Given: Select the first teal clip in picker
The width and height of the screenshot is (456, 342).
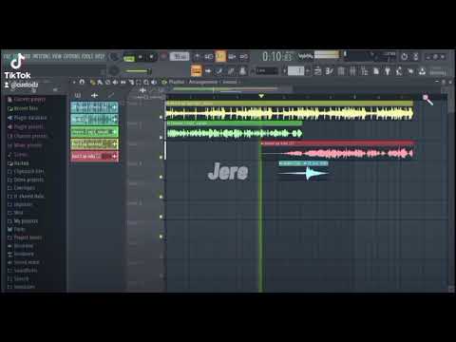Looking at the screenshot, I should 94,107.
